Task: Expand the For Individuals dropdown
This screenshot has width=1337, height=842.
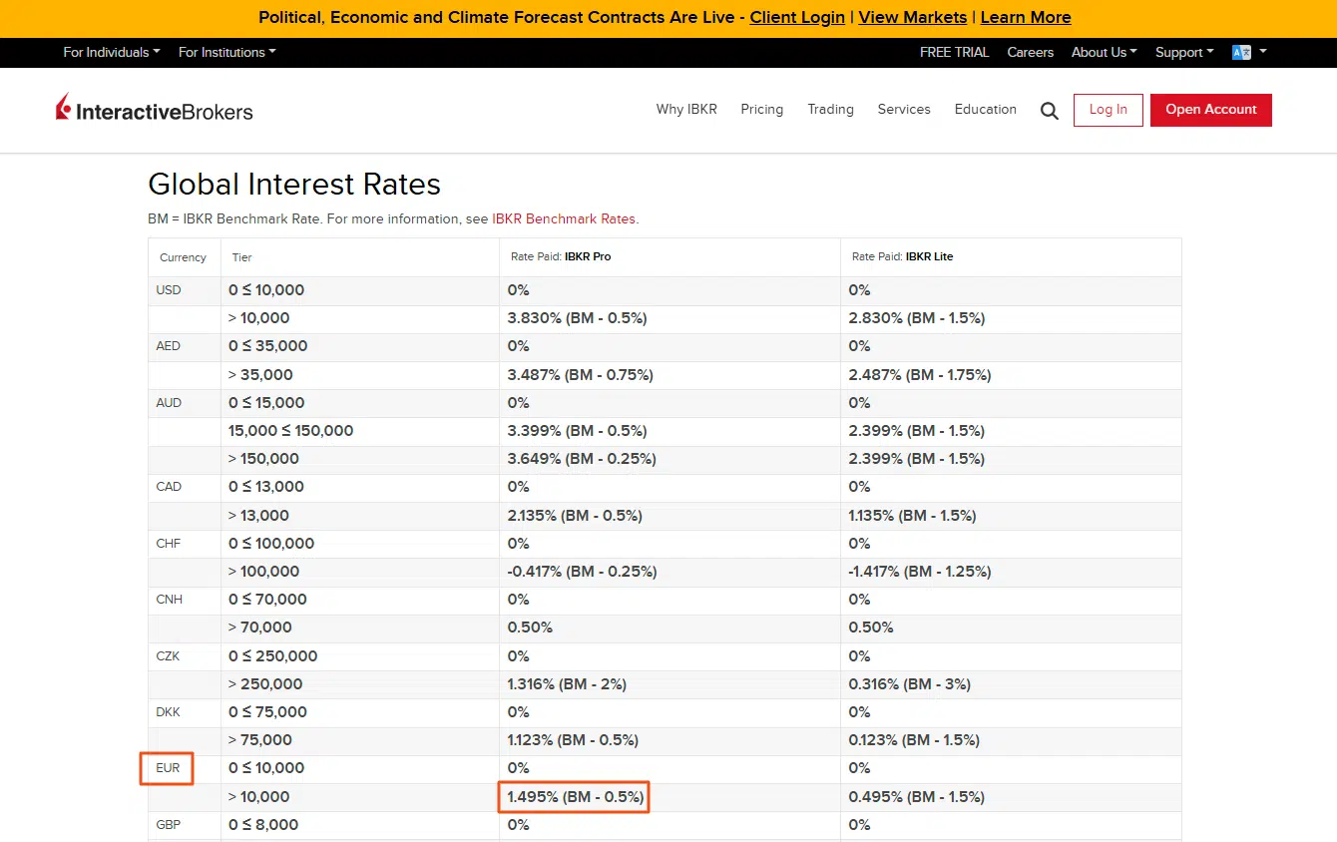Action: pyautogui.click(x=111, y=52)
